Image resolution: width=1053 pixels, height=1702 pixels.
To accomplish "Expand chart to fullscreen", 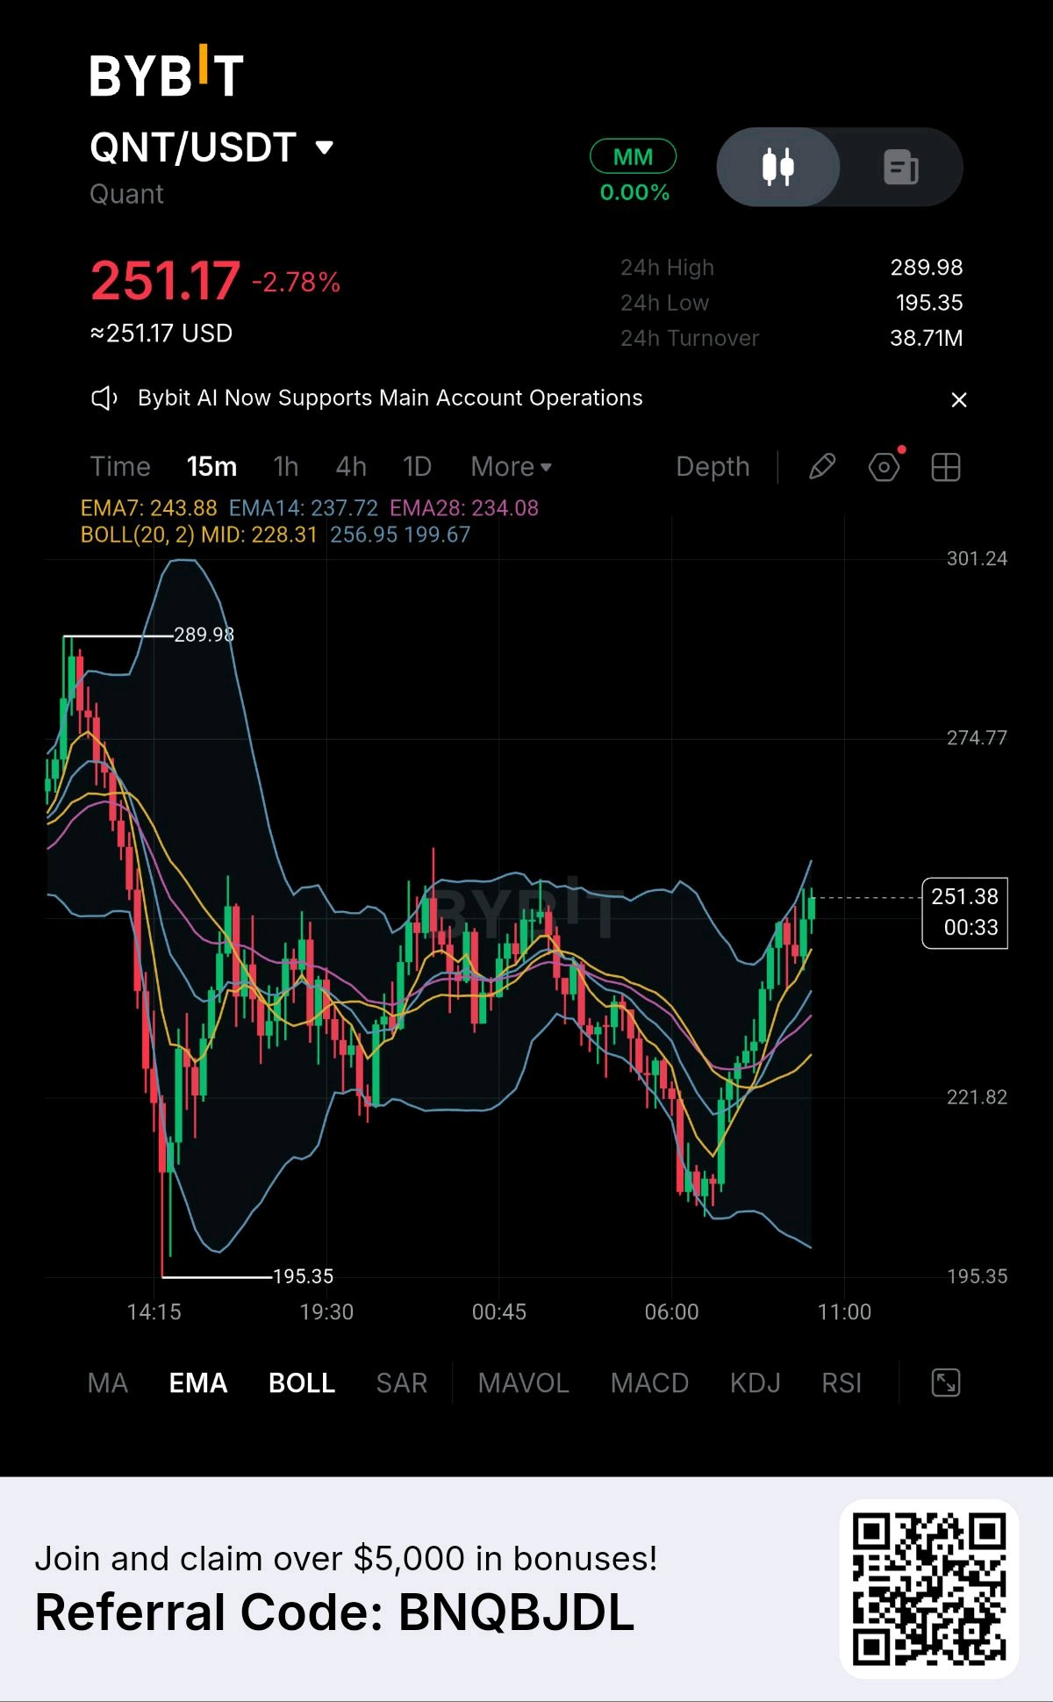I will pyautogui.click(x=946, y=1383).
